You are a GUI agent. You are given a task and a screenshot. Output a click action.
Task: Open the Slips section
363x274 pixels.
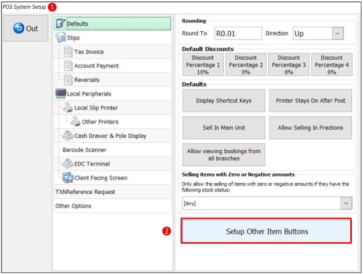112,38
